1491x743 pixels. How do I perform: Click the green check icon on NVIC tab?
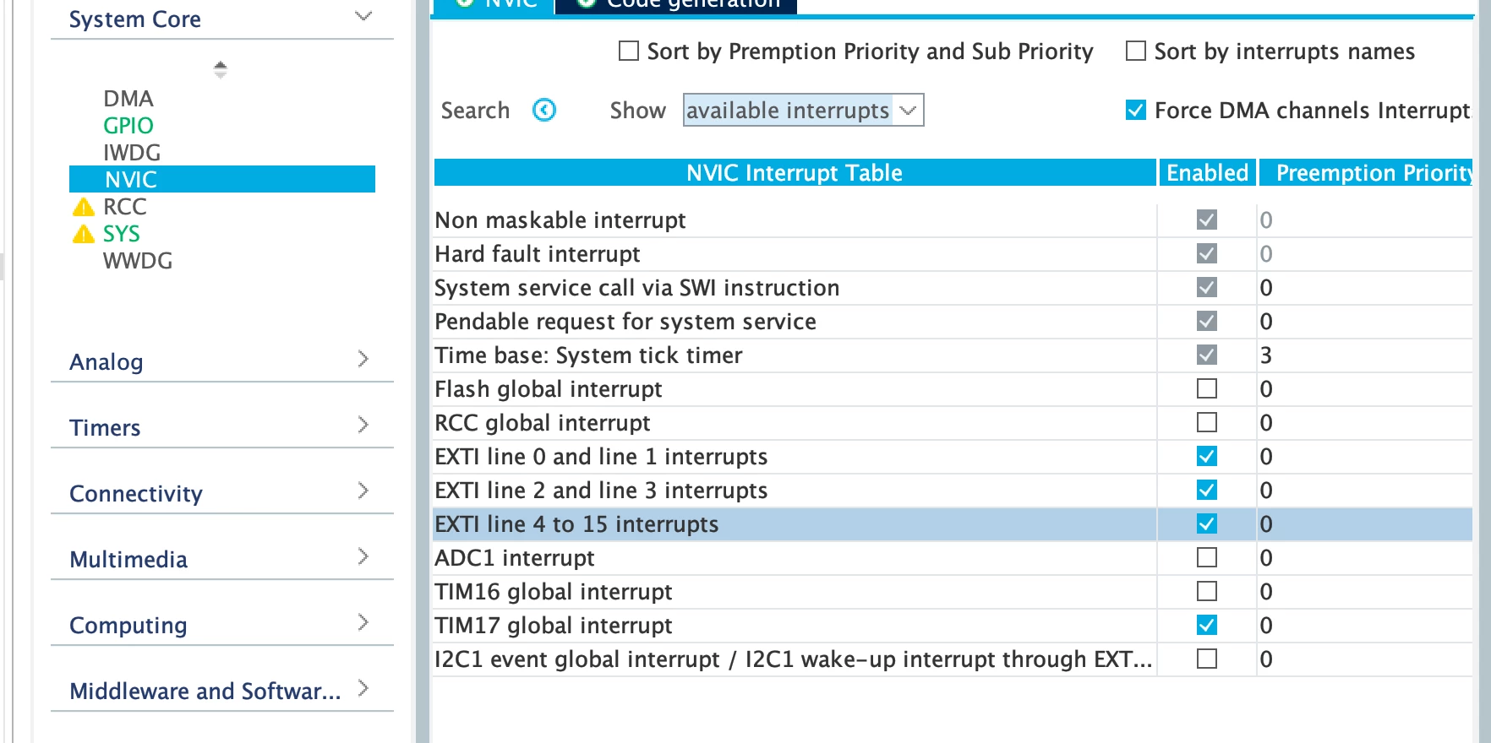point(465,3)
